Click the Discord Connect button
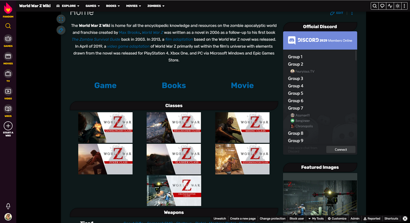 tap(340, 150)
